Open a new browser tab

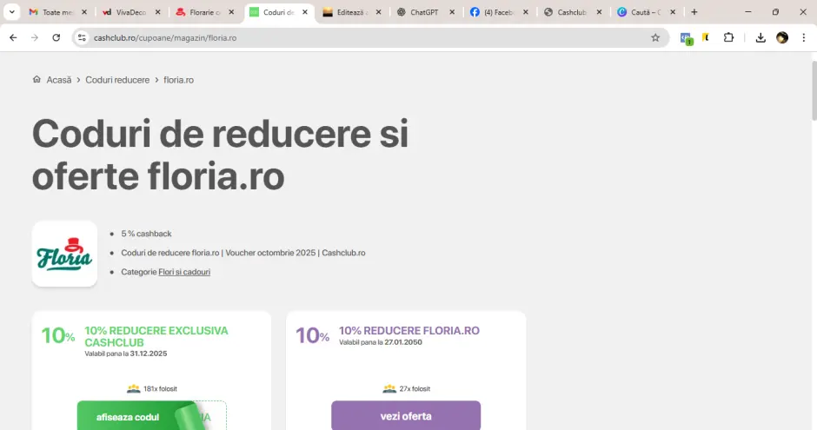[x=694, y=12]
